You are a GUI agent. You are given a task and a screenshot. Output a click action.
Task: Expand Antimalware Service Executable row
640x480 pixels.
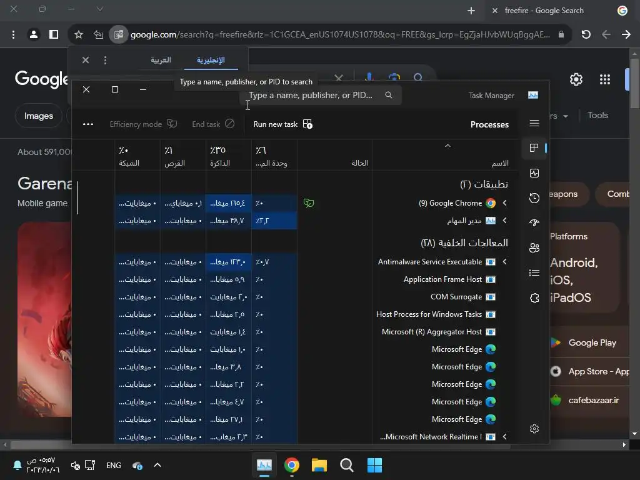pyautogui.click(x=505, y=262)
